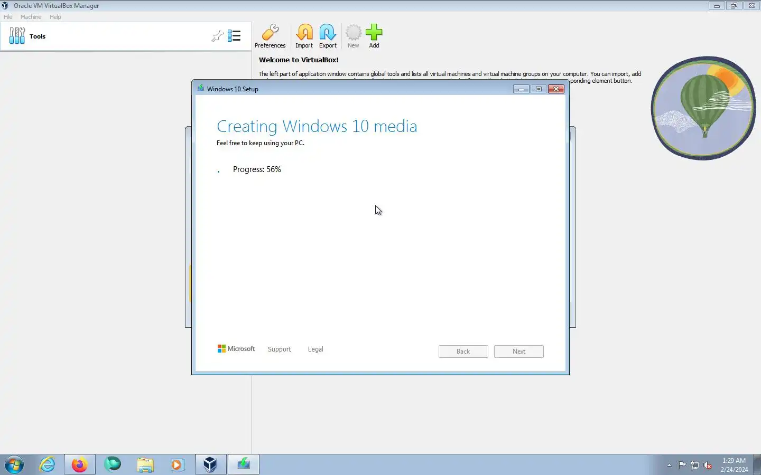The height and width of the screenshot is (475, 761).
Task: Switch to Windows 10 Setup taskbar button
Action: [244, 465]
